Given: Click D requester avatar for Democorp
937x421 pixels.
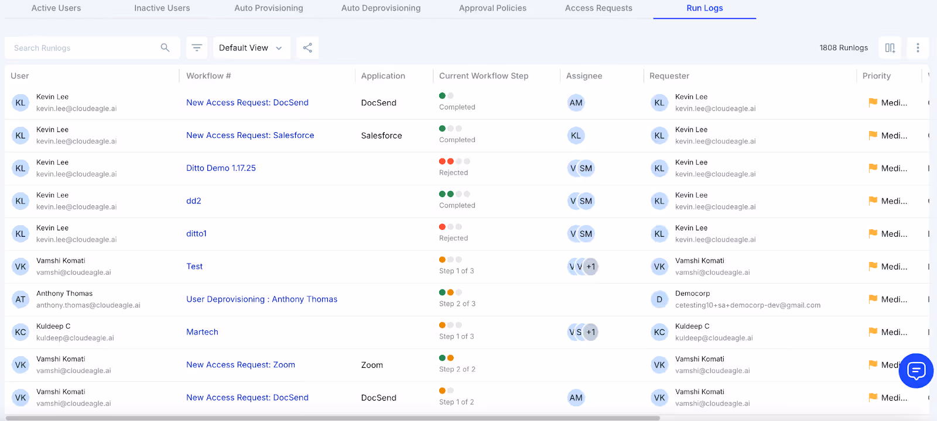Looking at the screenshot, I should [659, 299].
